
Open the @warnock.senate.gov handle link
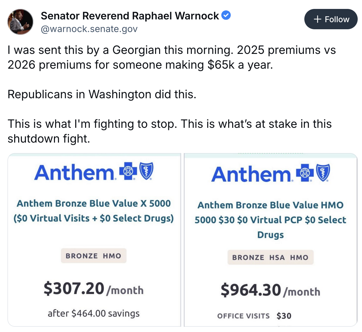tap(89, 29)
